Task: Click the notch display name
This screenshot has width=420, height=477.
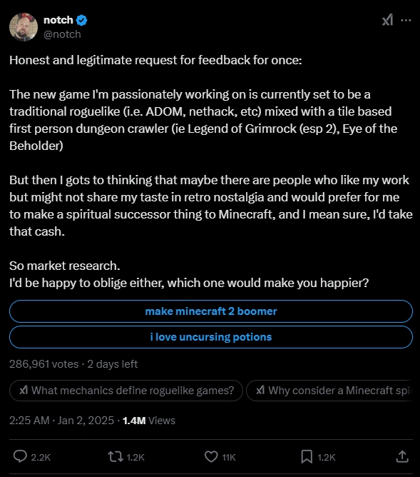Action: 58,20
